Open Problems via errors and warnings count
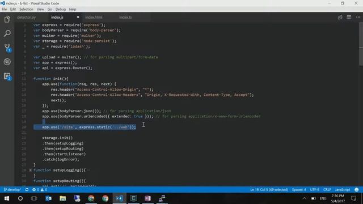 [x=40, y=190]
